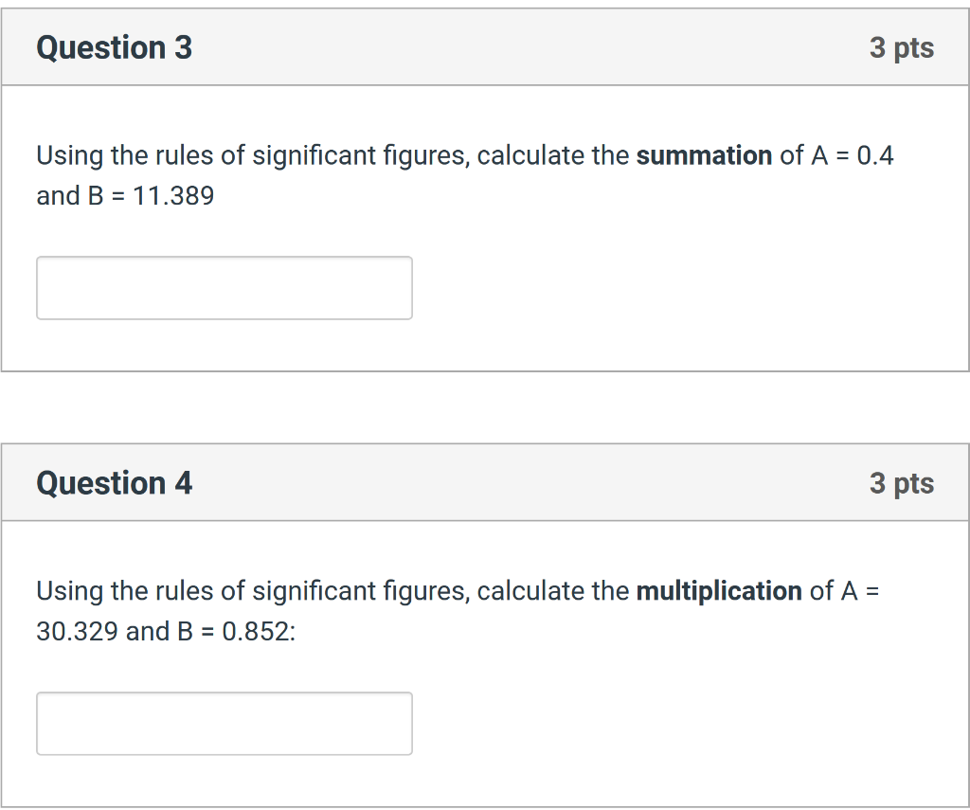
Task: Click inside the Question 4 panel body
Action: point(568,720)
